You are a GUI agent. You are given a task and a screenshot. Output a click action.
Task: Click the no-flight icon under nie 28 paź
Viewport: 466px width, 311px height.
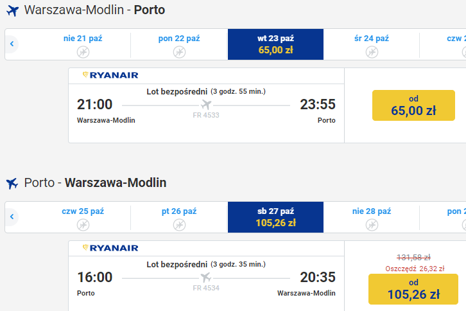[x=372, y=225]
